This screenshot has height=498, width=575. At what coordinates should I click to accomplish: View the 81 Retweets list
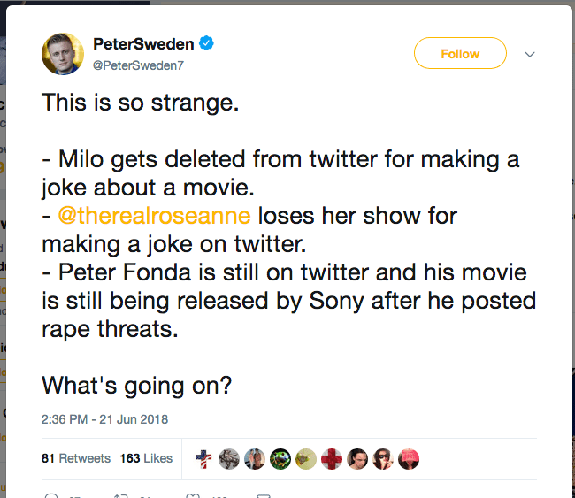click(x=76, y=458)
